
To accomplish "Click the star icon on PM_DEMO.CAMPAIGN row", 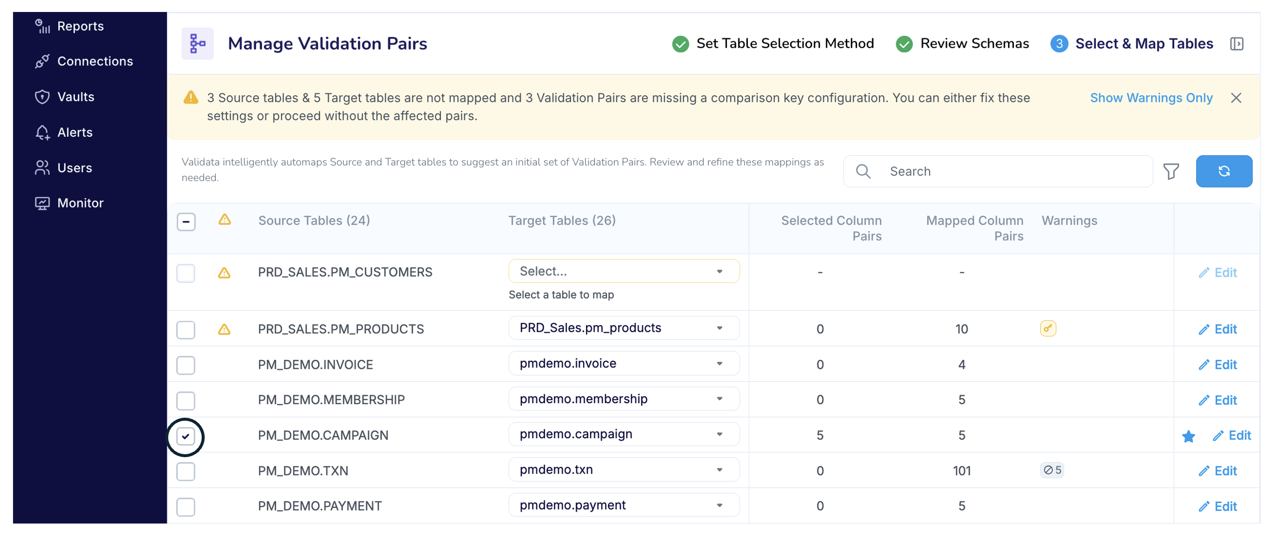I will pos(1188,436).
